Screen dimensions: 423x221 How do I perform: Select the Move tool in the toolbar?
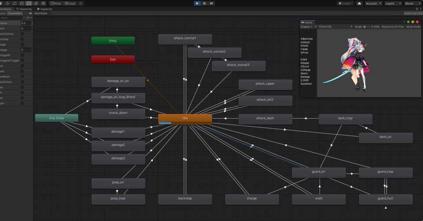tap(7, 4)
